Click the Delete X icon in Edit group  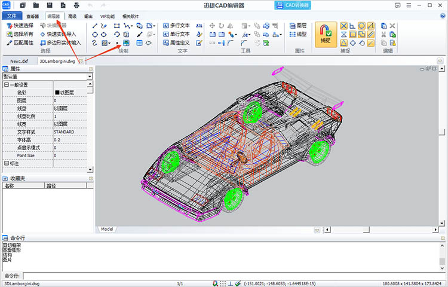[x=392, y=26]
